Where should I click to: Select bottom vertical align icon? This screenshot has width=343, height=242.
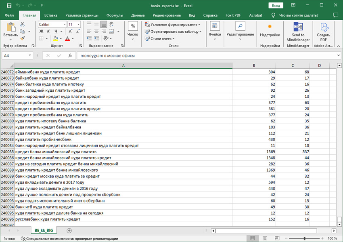[x=104, y=24]
